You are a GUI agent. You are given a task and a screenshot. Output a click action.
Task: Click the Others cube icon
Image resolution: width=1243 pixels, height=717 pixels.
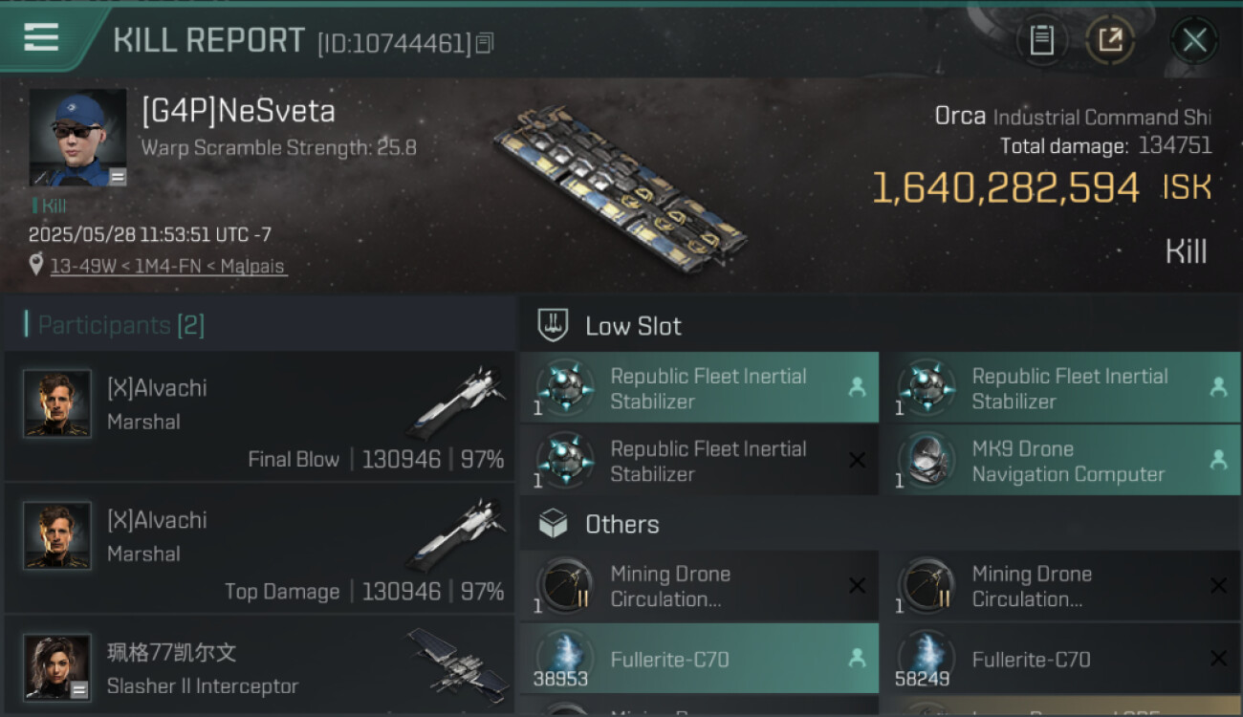click(554, 524)
